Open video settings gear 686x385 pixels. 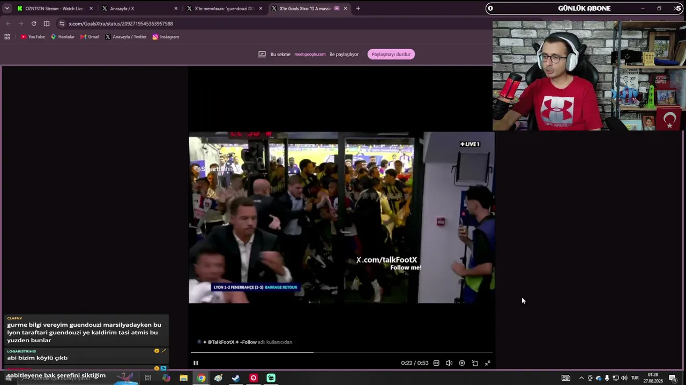[x=462, y=363]
